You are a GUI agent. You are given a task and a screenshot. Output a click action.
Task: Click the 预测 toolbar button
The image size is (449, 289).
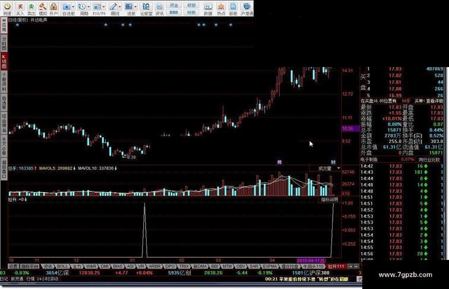tap(191, 12)
